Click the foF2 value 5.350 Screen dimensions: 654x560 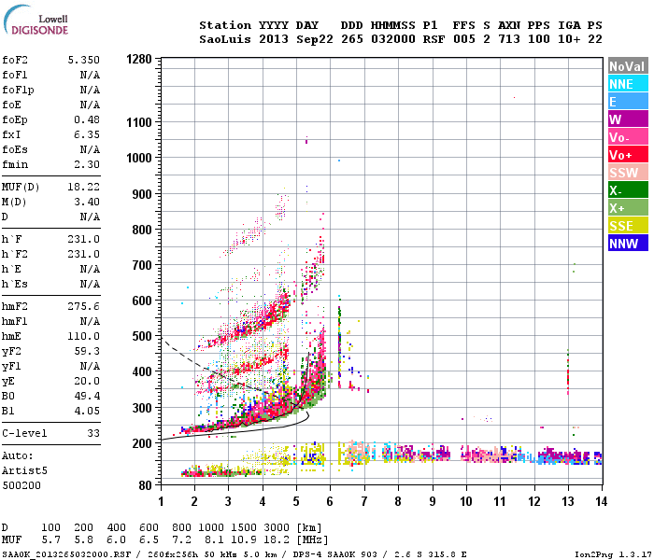84,60
